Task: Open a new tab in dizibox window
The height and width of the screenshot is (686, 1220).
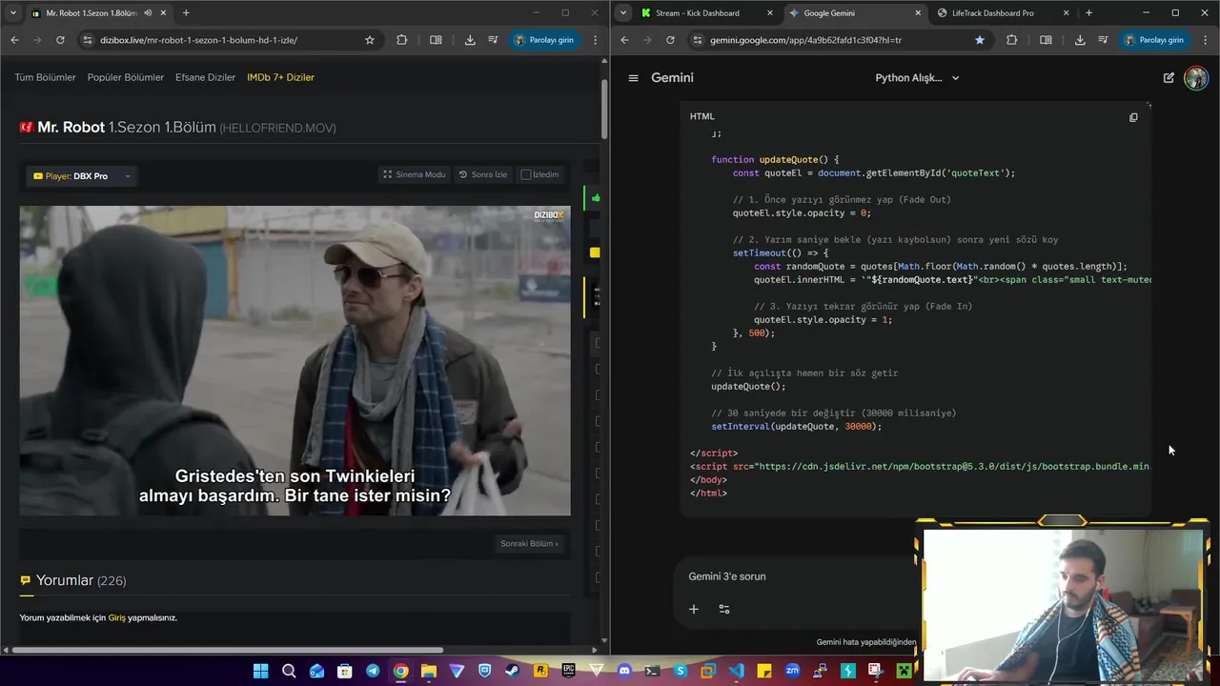Action: (x=186, y=13)
